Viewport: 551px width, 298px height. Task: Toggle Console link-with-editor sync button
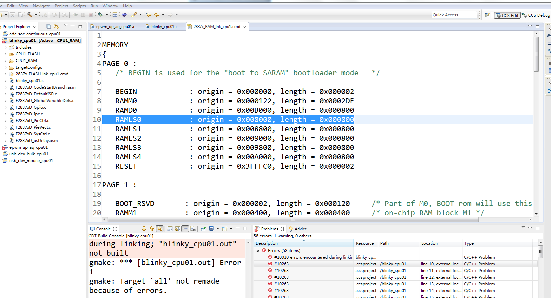pyautogui.click(x=160, y=229)
